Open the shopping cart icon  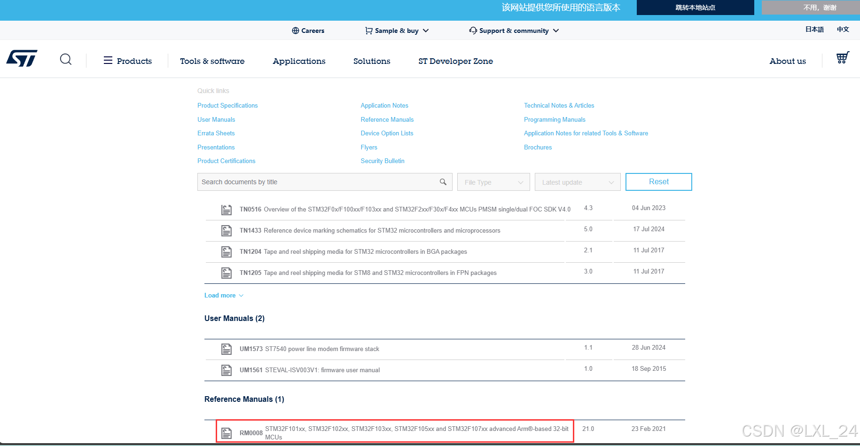coord(843,58)
